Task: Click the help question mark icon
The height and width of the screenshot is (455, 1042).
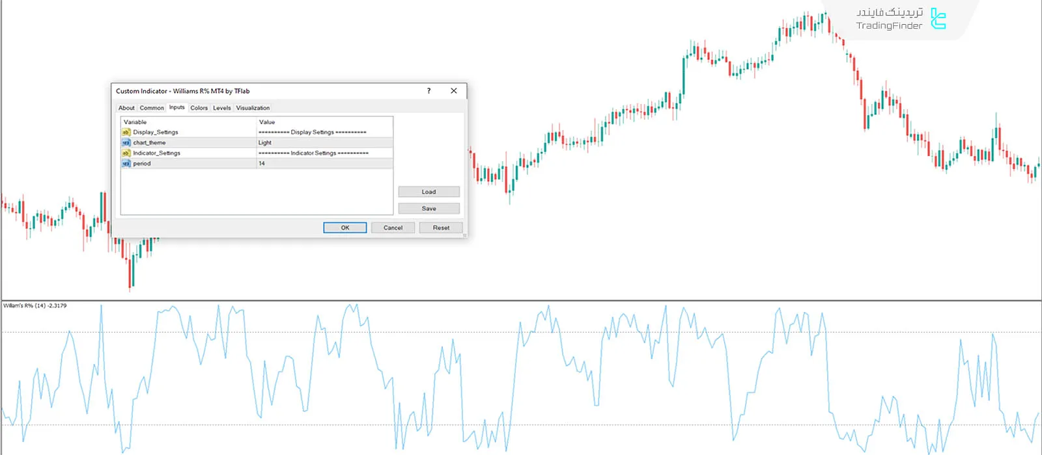Action: 429,91
